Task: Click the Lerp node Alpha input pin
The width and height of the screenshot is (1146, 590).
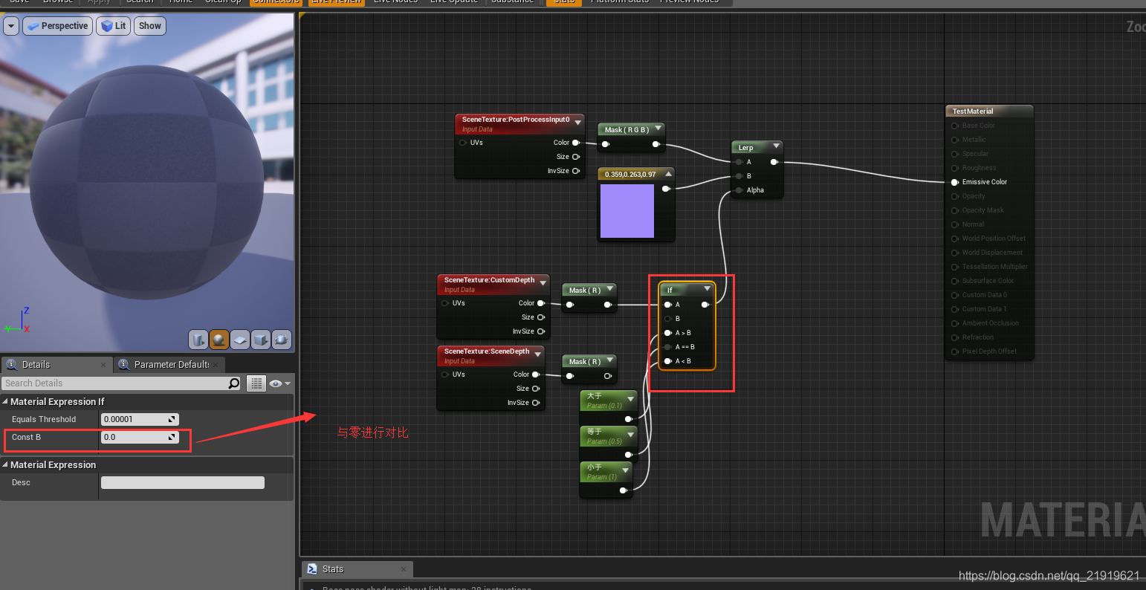Action: 739,190
